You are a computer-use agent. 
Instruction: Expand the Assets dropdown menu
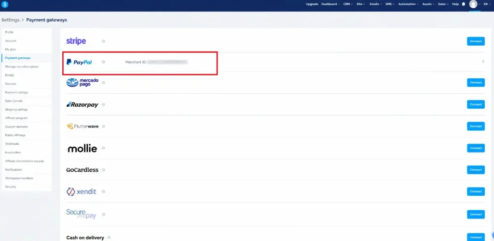[x=428, y=4]
